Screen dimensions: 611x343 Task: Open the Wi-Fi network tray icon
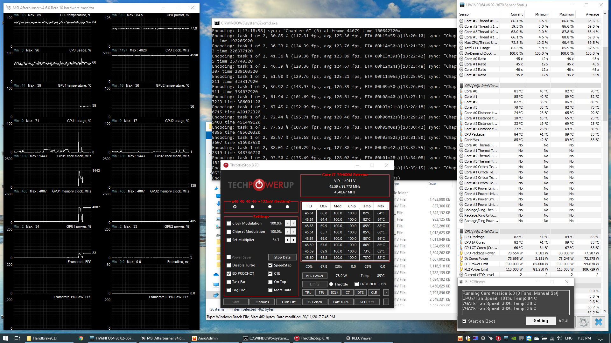pos(552,338)
